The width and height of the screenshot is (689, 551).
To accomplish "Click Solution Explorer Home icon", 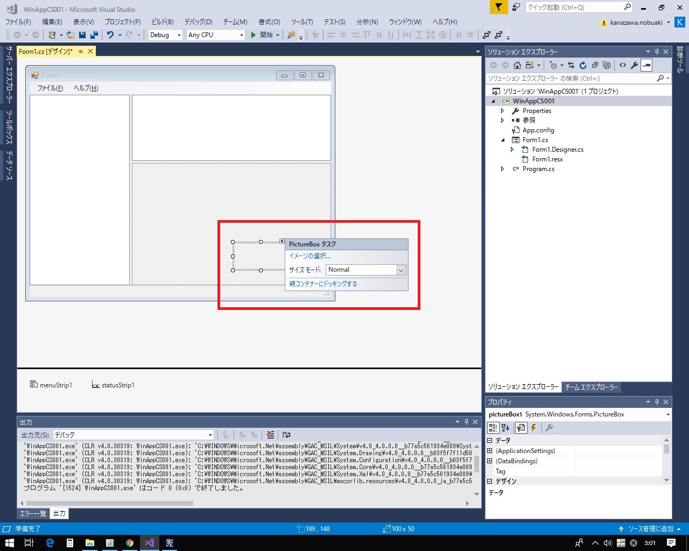I will [x=517, y=65].
